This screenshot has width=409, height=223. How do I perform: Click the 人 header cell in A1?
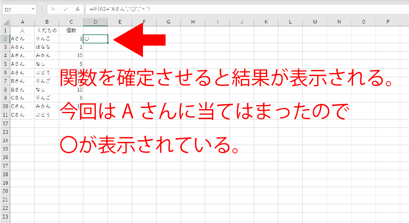tap(22, 30)
